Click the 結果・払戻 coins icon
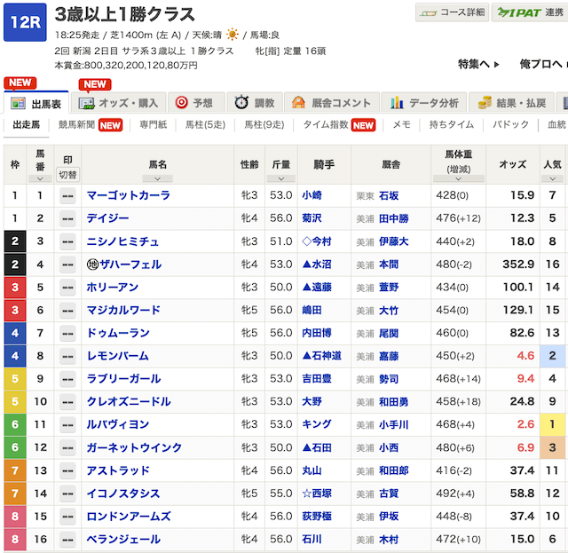568x553 pixels. (x=485, y=103)
